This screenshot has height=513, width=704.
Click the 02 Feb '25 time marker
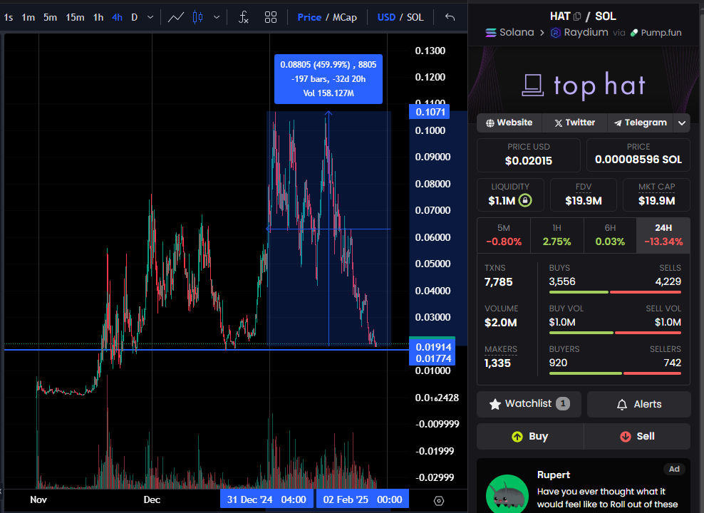tap(362, 499)
